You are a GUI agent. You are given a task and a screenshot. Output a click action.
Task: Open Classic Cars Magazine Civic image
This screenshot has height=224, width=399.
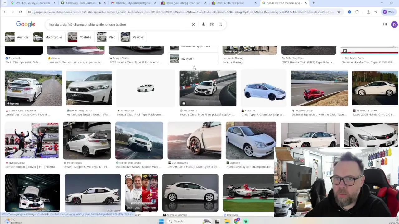pyautogui.click(x=33, y=88)
